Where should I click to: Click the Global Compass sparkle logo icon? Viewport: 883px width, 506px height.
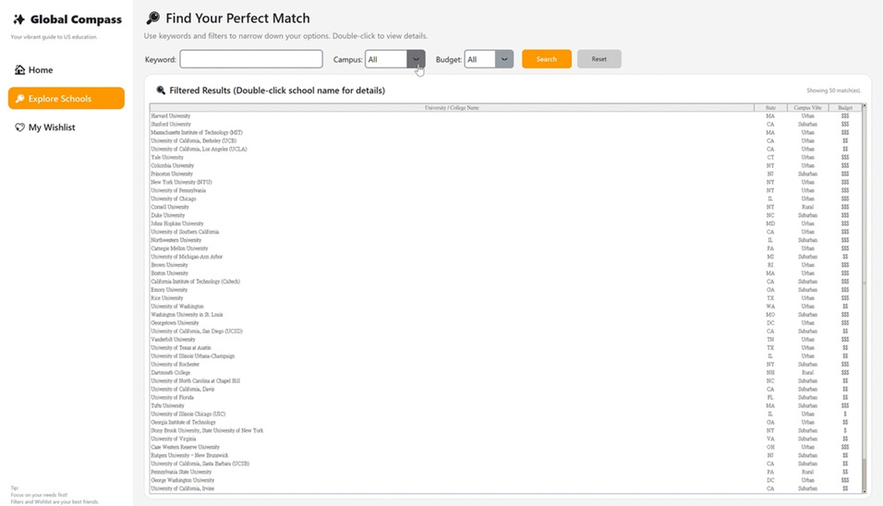[18, 19]
